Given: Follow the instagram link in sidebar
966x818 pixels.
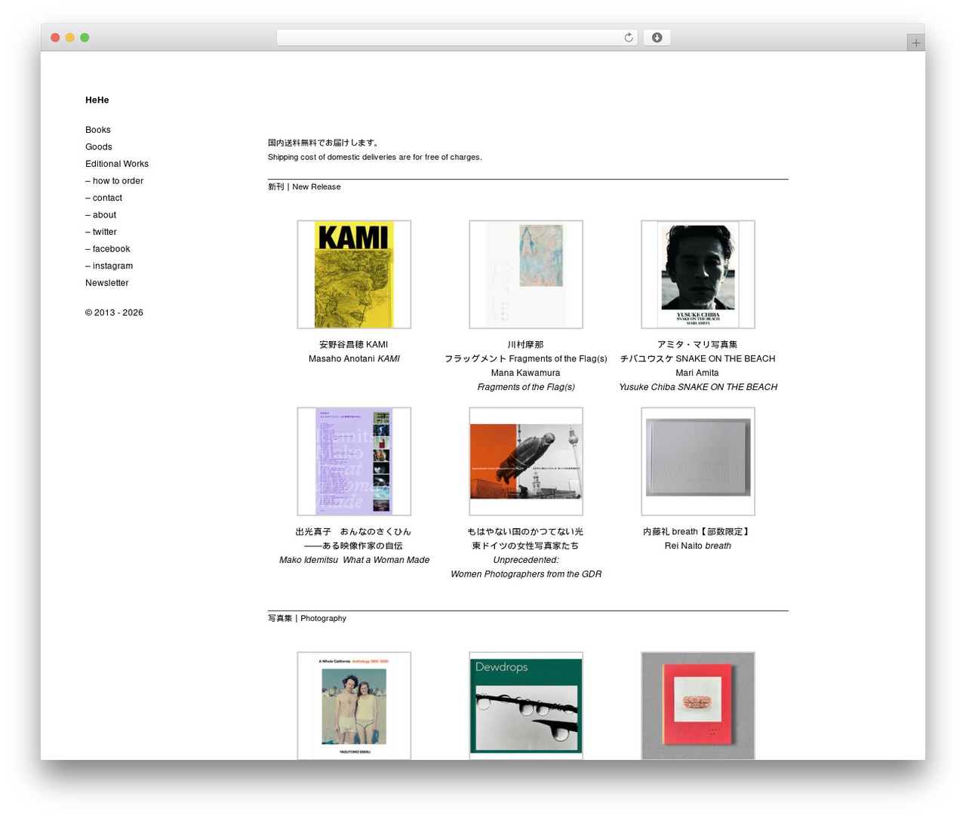Looking at the screenshot, I should pyautogui.click(x=109, y=266).
